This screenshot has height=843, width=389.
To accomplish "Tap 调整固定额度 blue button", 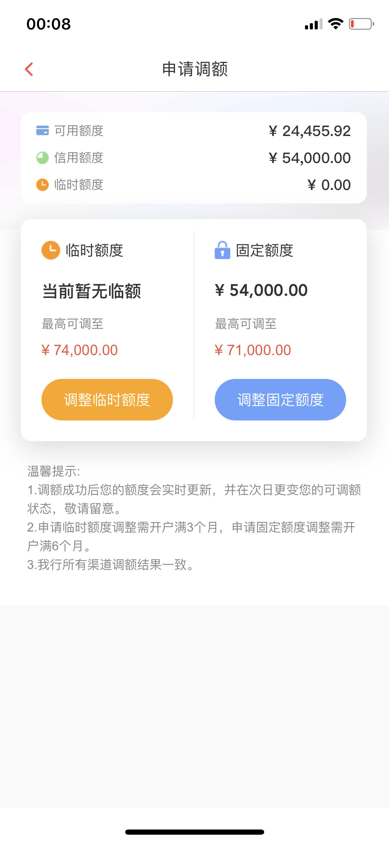I will click(x=280, y=400).
